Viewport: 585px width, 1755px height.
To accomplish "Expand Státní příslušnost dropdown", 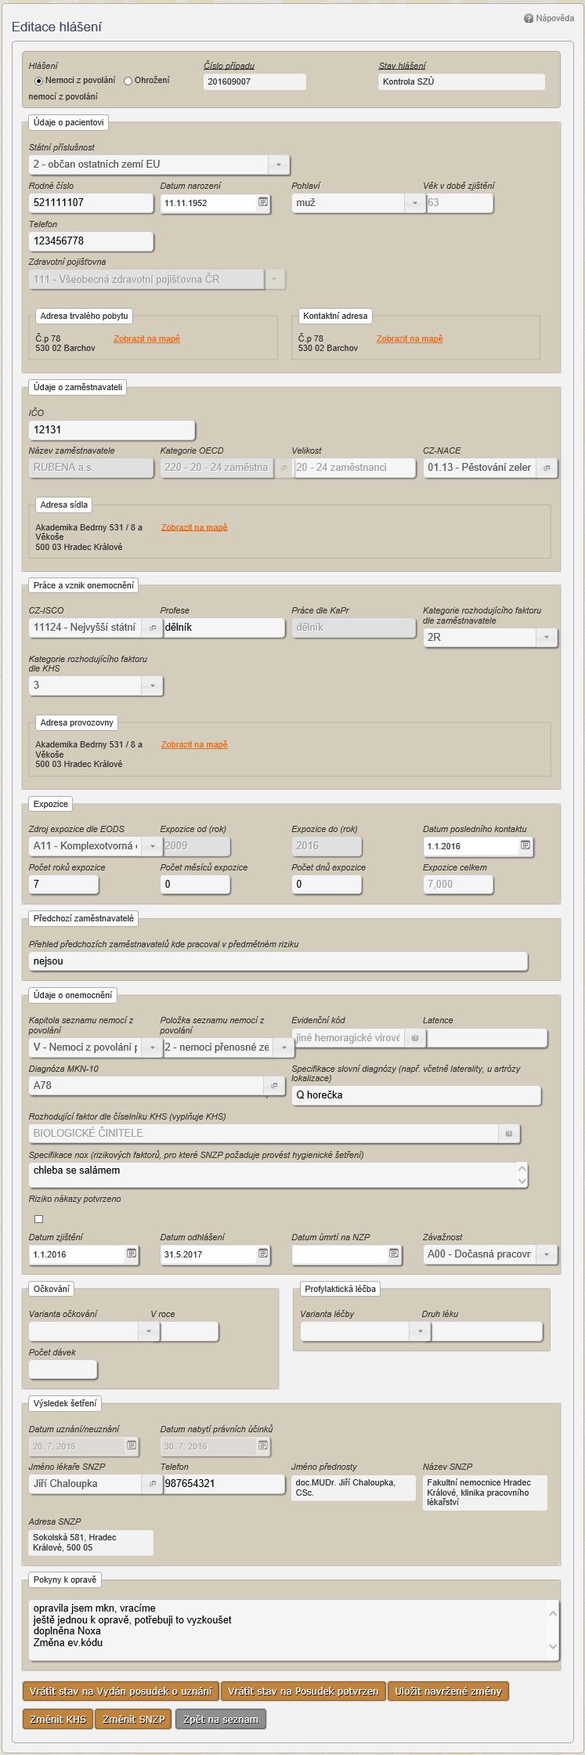I will [x=279, y=165].
